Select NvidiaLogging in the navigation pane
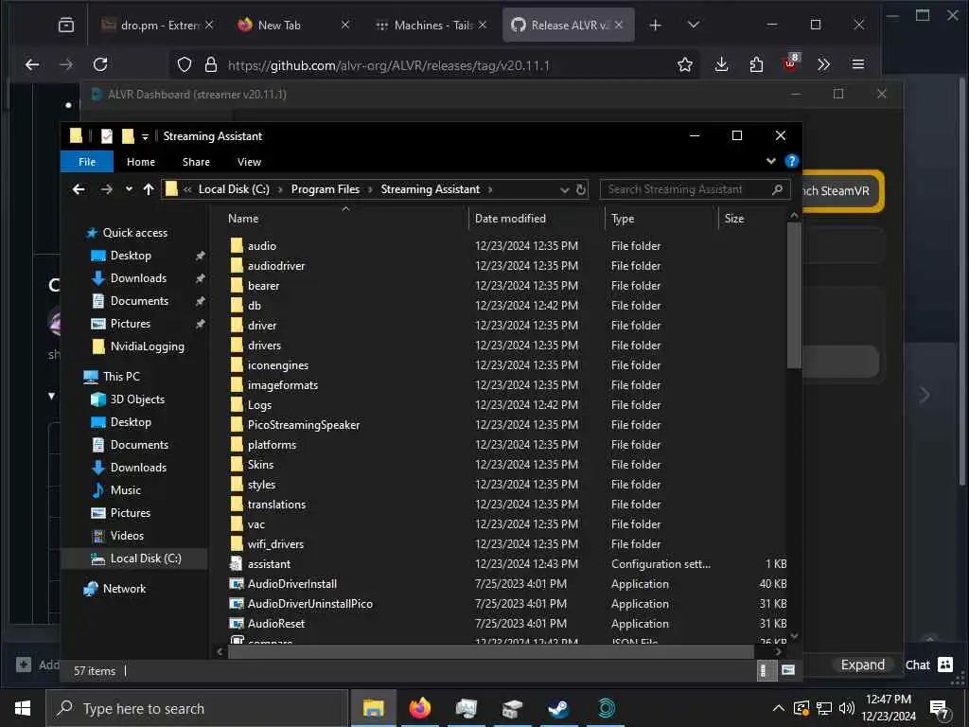This screenshot has width=969, height=727. click(147, 346)
